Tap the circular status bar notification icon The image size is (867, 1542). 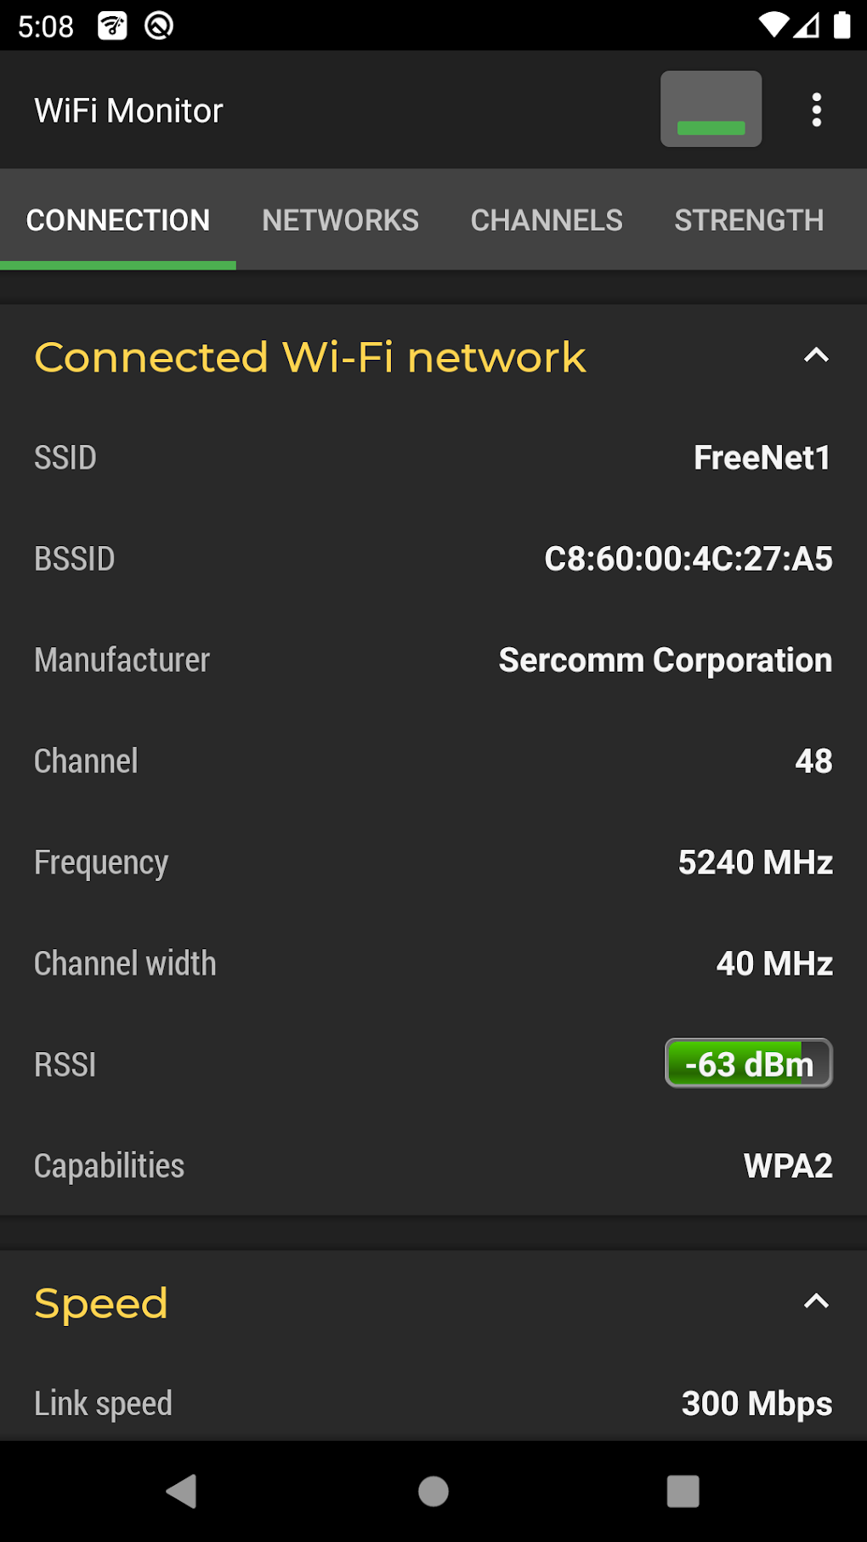pyautogui.click(x=159, y=26)
